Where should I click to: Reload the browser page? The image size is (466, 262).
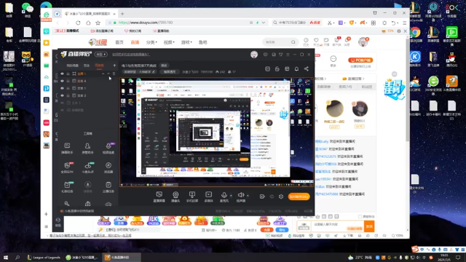point(78,23)
